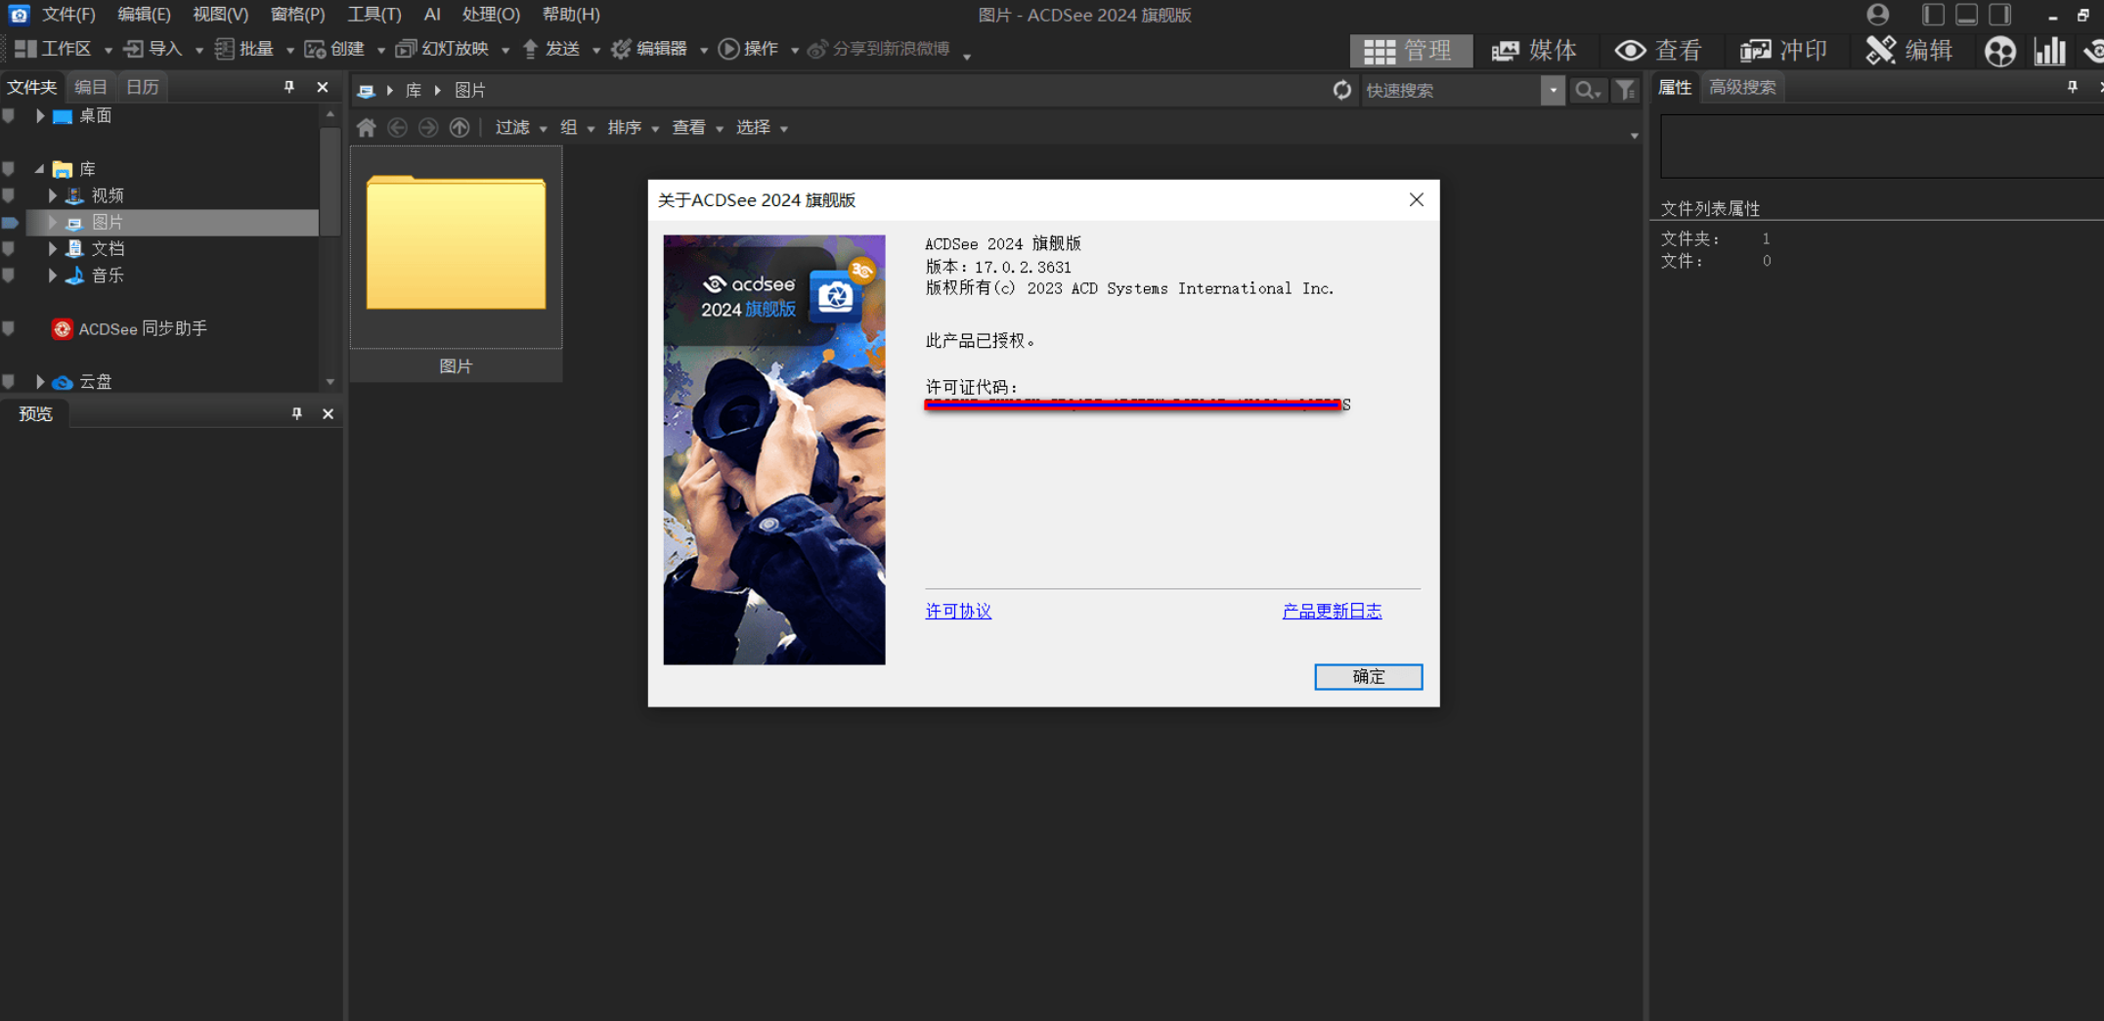Viewport: 2104px width, 1021px height.
Task: Click in the quick search field
Action: (x=1451, y=90)
